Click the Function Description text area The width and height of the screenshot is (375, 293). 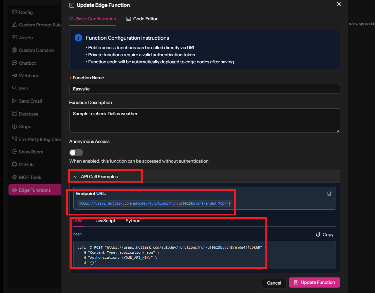(204, 120)
